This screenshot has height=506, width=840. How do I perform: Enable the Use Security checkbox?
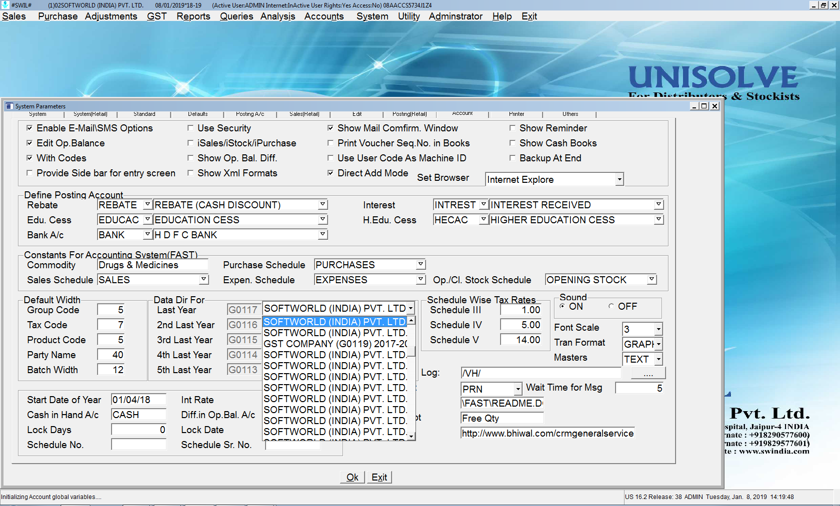click(190, 128)
